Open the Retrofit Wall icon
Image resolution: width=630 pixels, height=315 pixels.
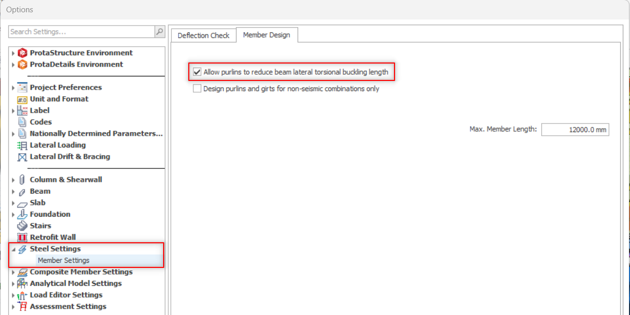tap(22, 238)
